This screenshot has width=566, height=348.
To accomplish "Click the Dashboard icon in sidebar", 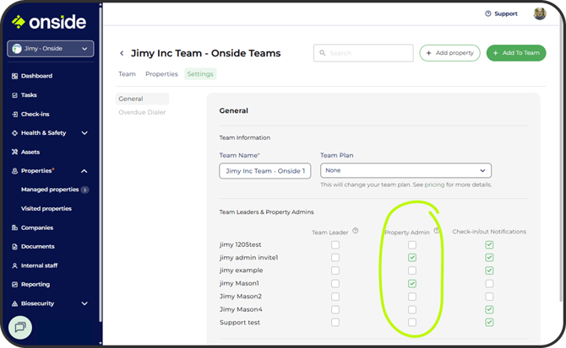I will (x=14, y=76).
